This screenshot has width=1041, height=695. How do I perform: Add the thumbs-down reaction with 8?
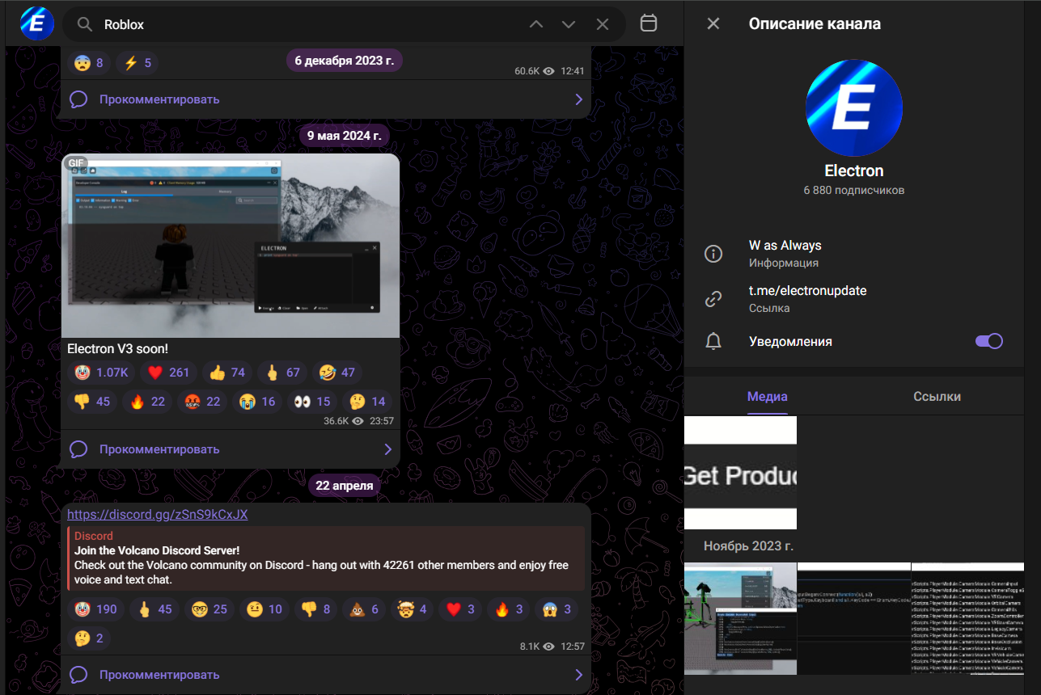point(315,609)
